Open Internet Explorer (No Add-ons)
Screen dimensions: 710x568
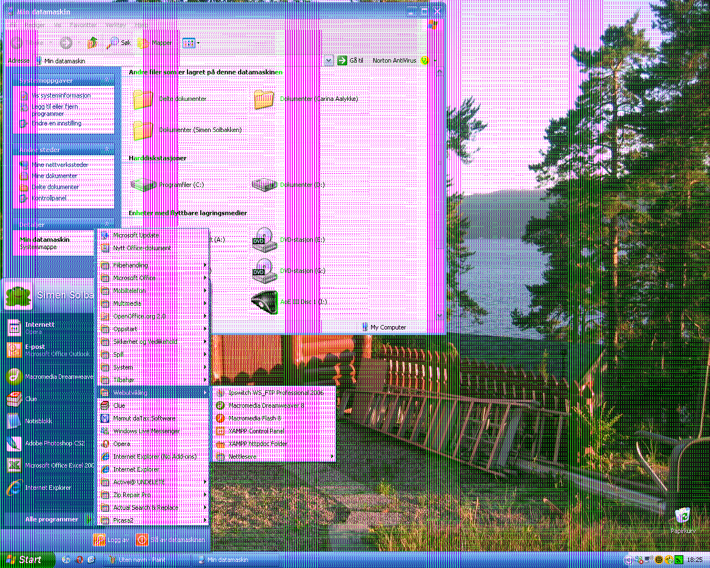[154, 457]
